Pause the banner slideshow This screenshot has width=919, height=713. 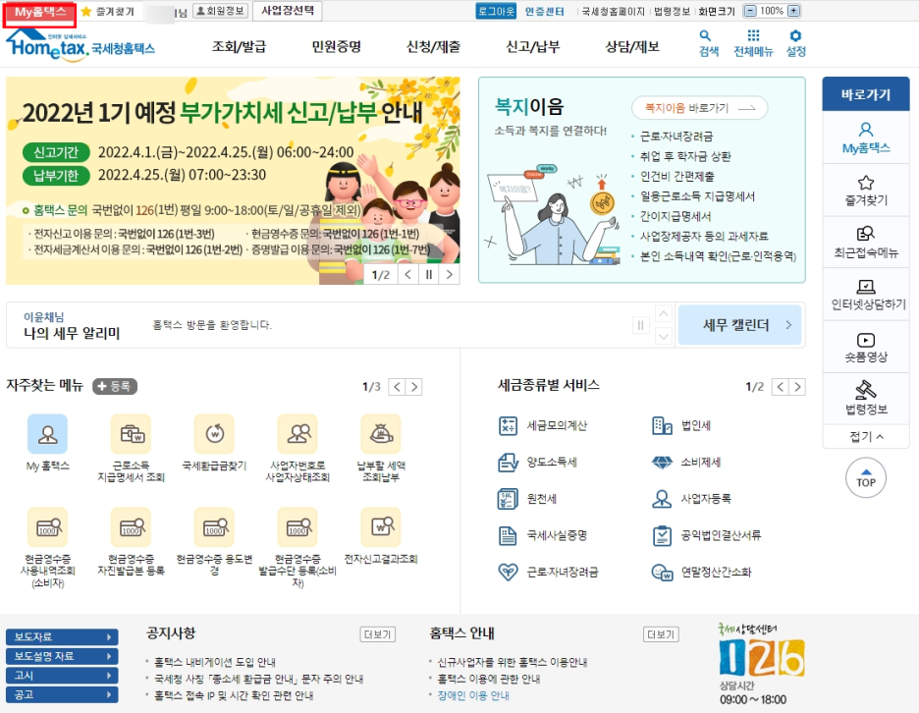(x=429, y=274)
